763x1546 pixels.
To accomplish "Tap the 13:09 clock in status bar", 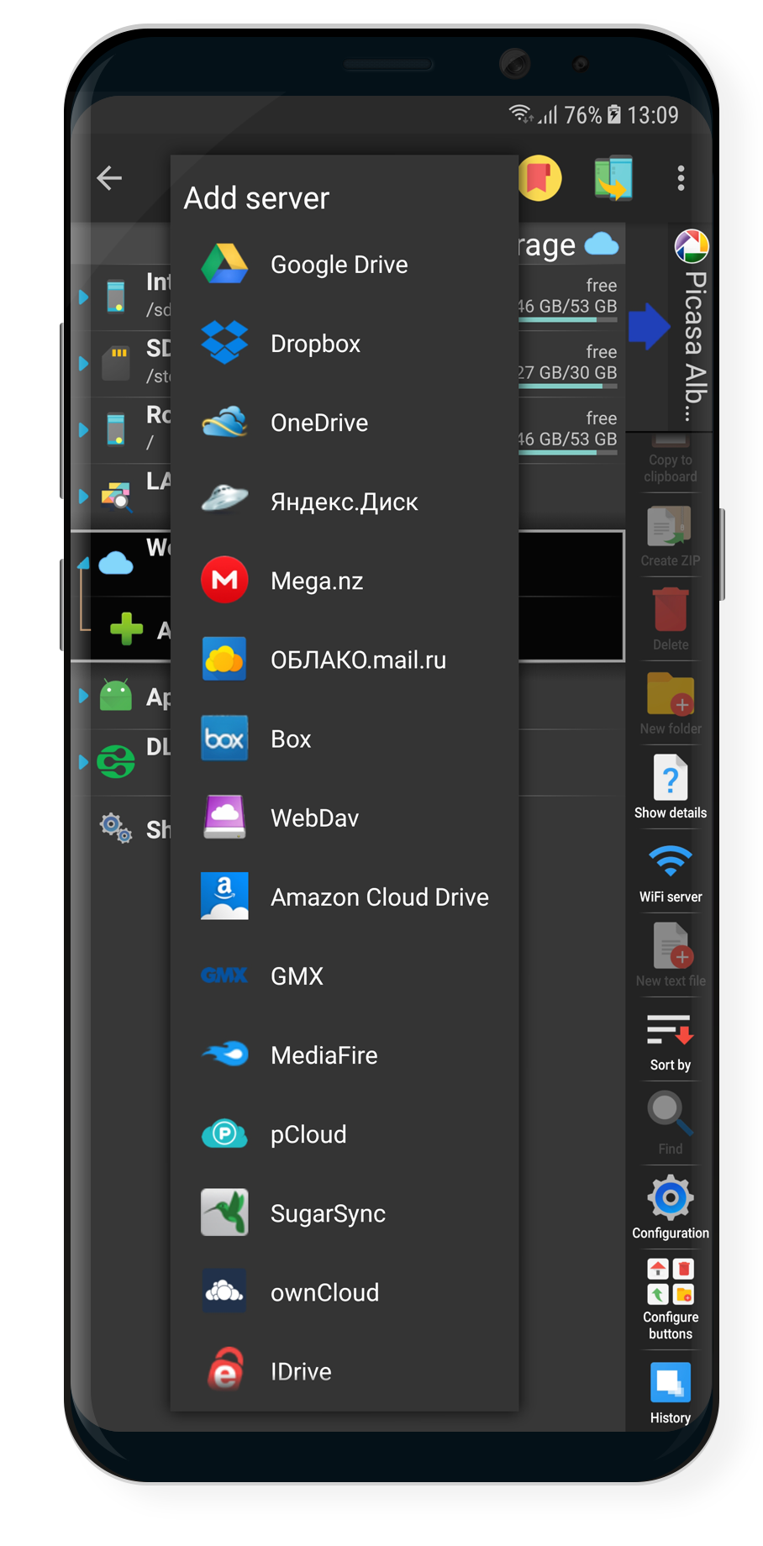I will pyautogui.click(x=653, y=114).
